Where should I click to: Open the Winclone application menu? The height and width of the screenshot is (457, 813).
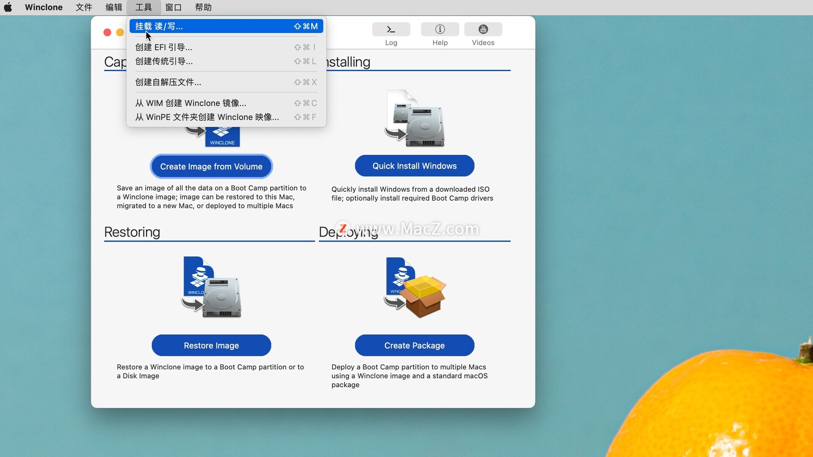[x=44, y=7]
